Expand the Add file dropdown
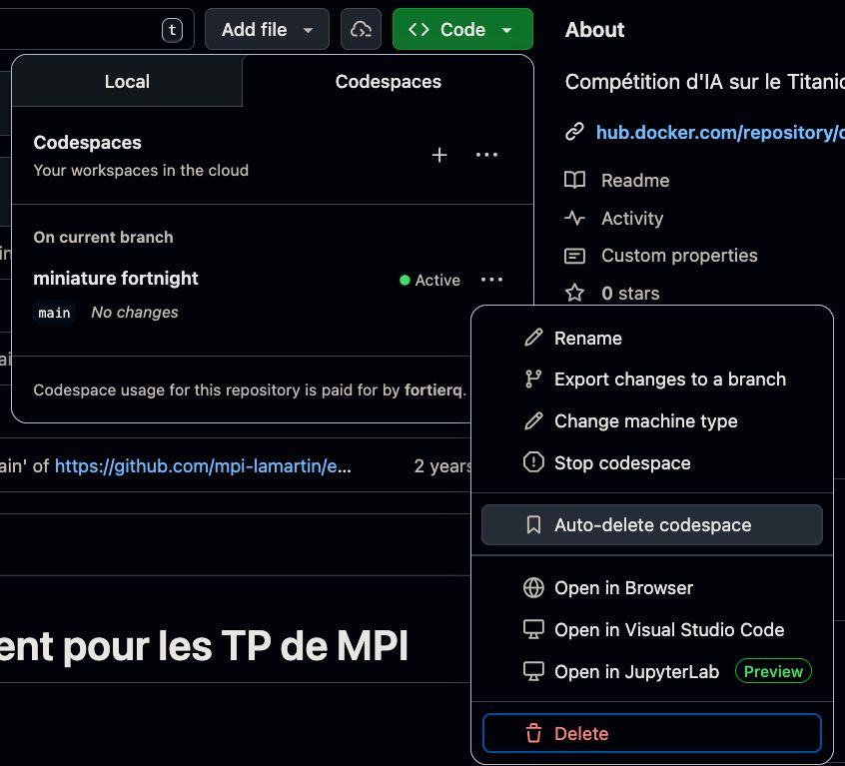This screenshot has width=845, height=766. pos(267,30)
